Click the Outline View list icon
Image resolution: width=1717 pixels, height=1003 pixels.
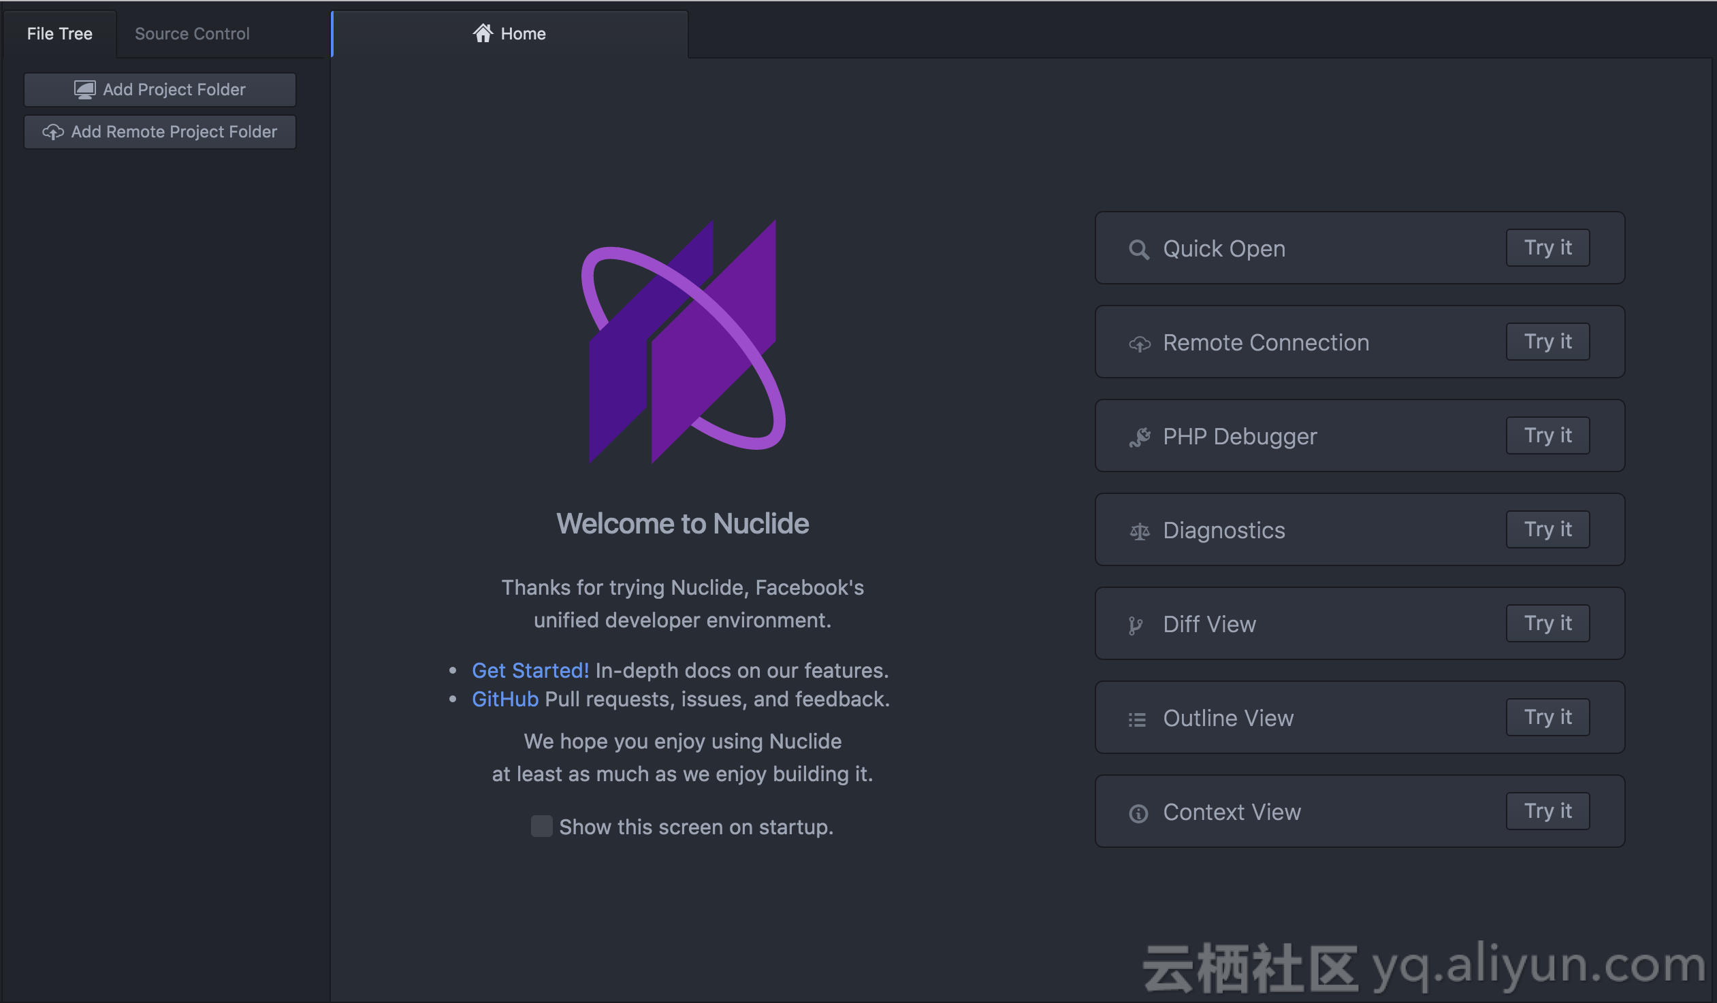click(x=1136, y=719)
